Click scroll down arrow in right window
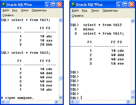 pos(133,97)
